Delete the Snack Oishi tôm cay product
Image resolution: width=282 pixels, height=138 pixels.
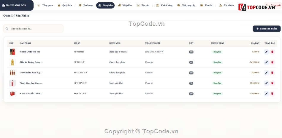(x=272, y=52)
